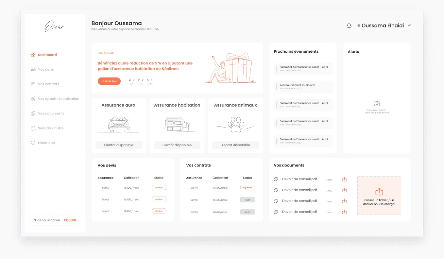Click the Dashboard grid icon in sidebar
The image size is (444, 259).
pyautogui.click(x=33, y=55)
